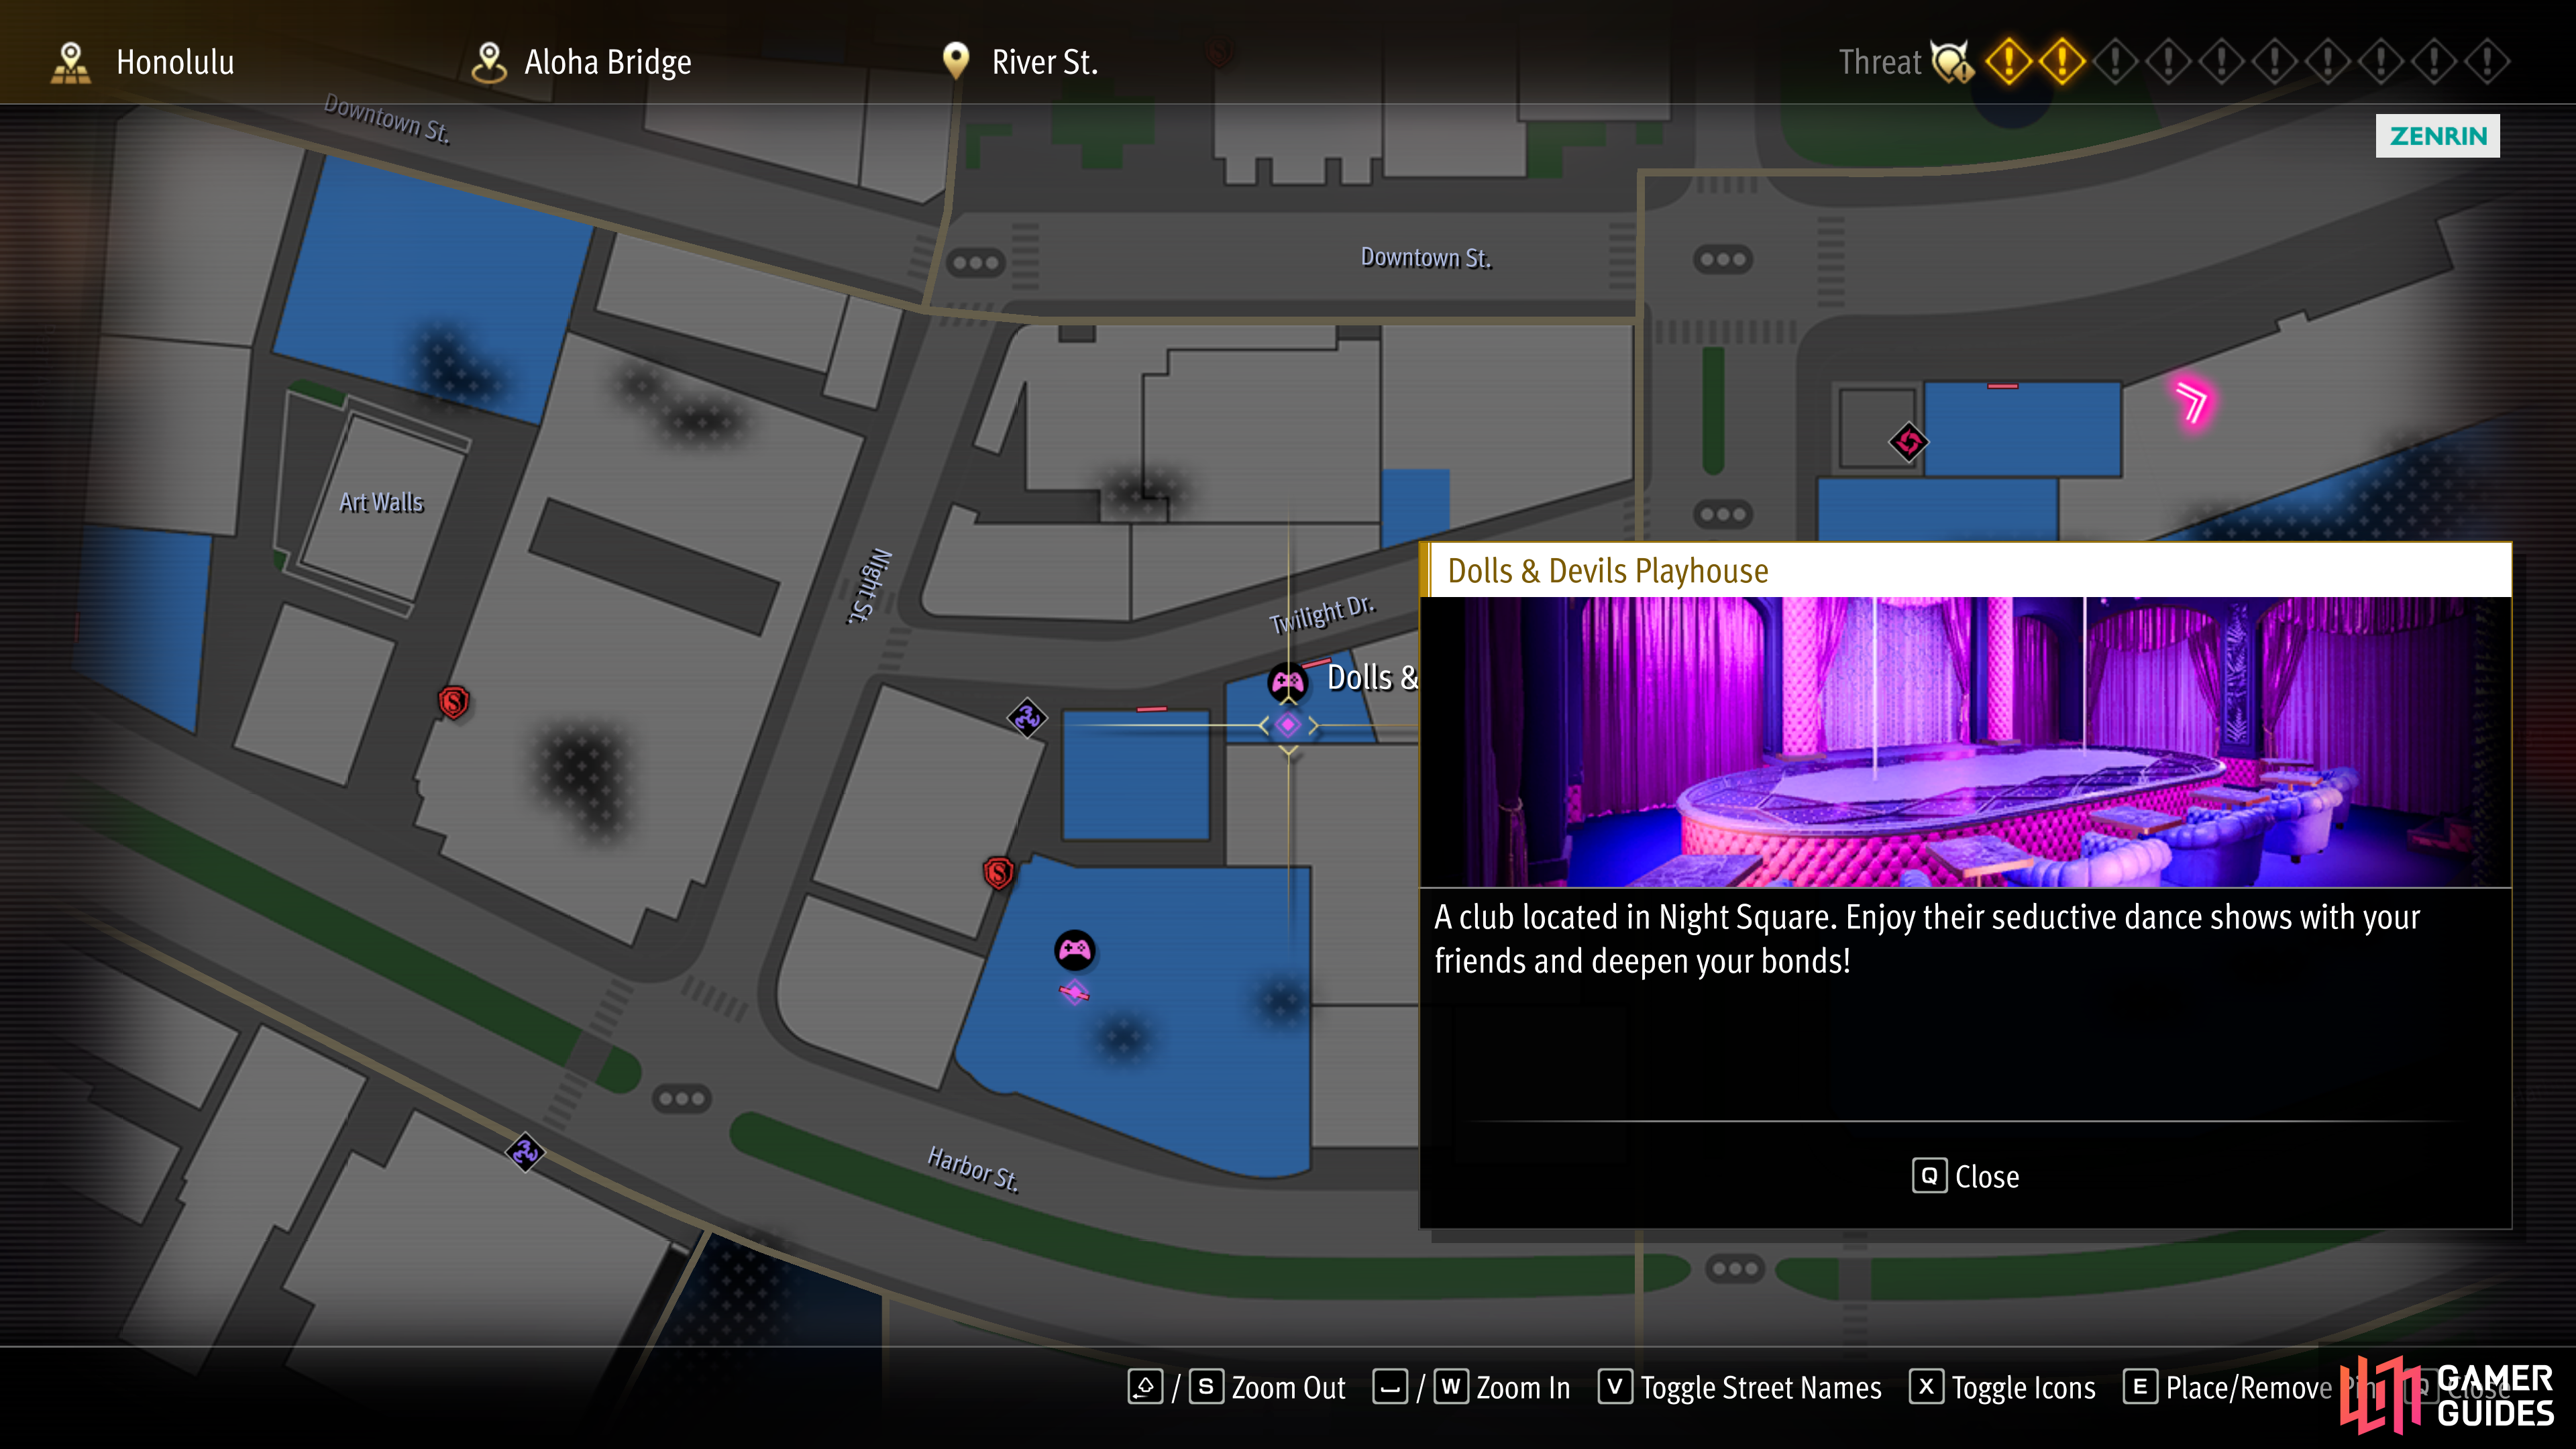
Task: Click the dots marker below the green median
Action: [1723, 515]
